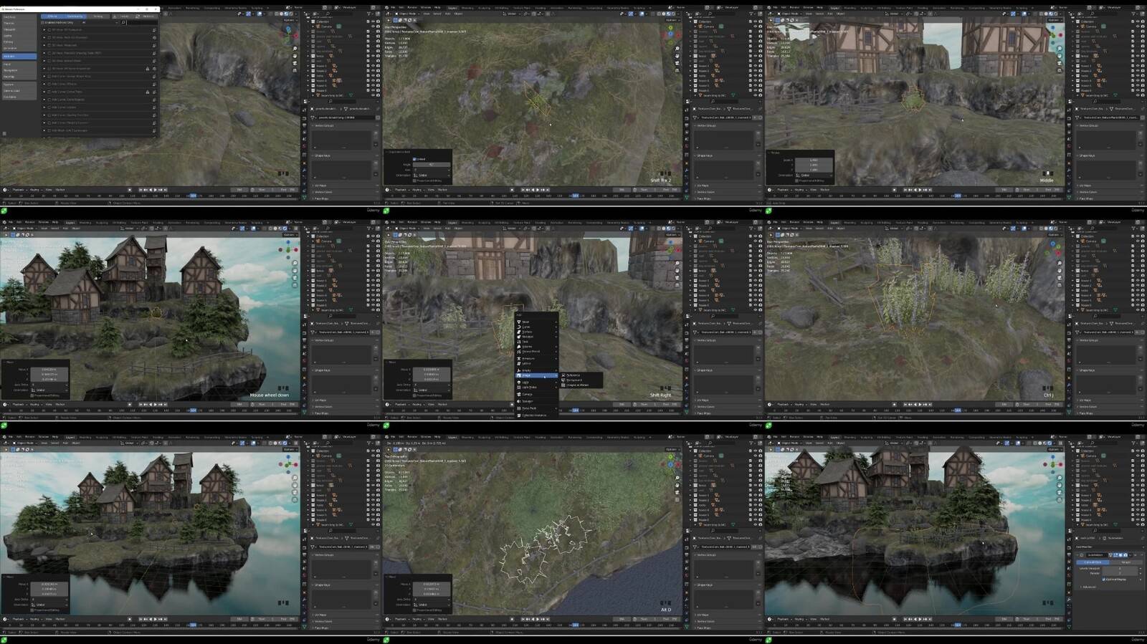The width and height of the screenshot is (1147, 644).
Task: Choose the Simple subdivision type button
Action: (x=1125, y=562)
